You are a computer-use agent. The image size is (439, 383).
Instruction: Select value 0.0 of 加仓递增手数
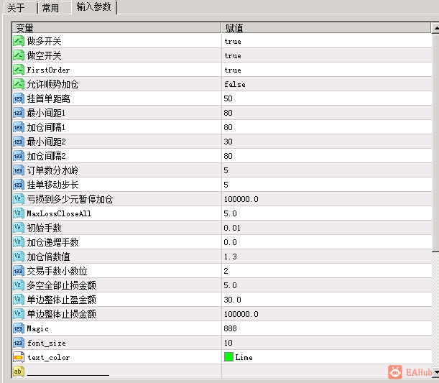pos(230,242)
